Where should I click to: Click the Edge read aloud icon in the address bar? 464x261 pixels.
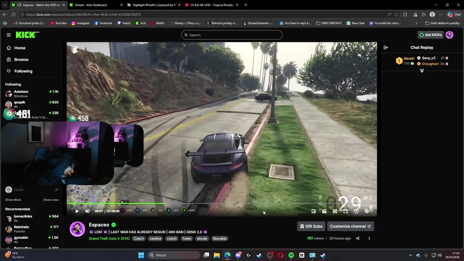click(390, 14)
